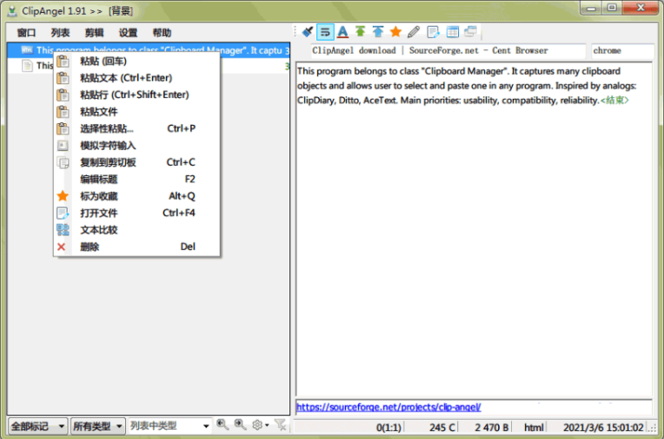Select the highlighted first clip list row

pos(149,50)
